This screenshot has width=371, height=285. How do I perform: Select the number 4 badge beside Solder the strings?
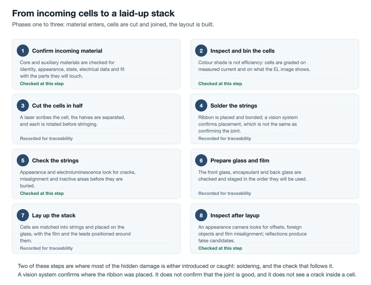[201, 105]
